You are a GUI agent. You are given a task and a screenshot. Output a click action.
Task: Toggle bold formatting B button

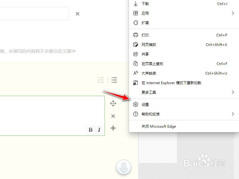click(x=91, y=130)
